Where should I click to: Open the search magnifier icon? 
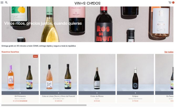tap(6, 2)
